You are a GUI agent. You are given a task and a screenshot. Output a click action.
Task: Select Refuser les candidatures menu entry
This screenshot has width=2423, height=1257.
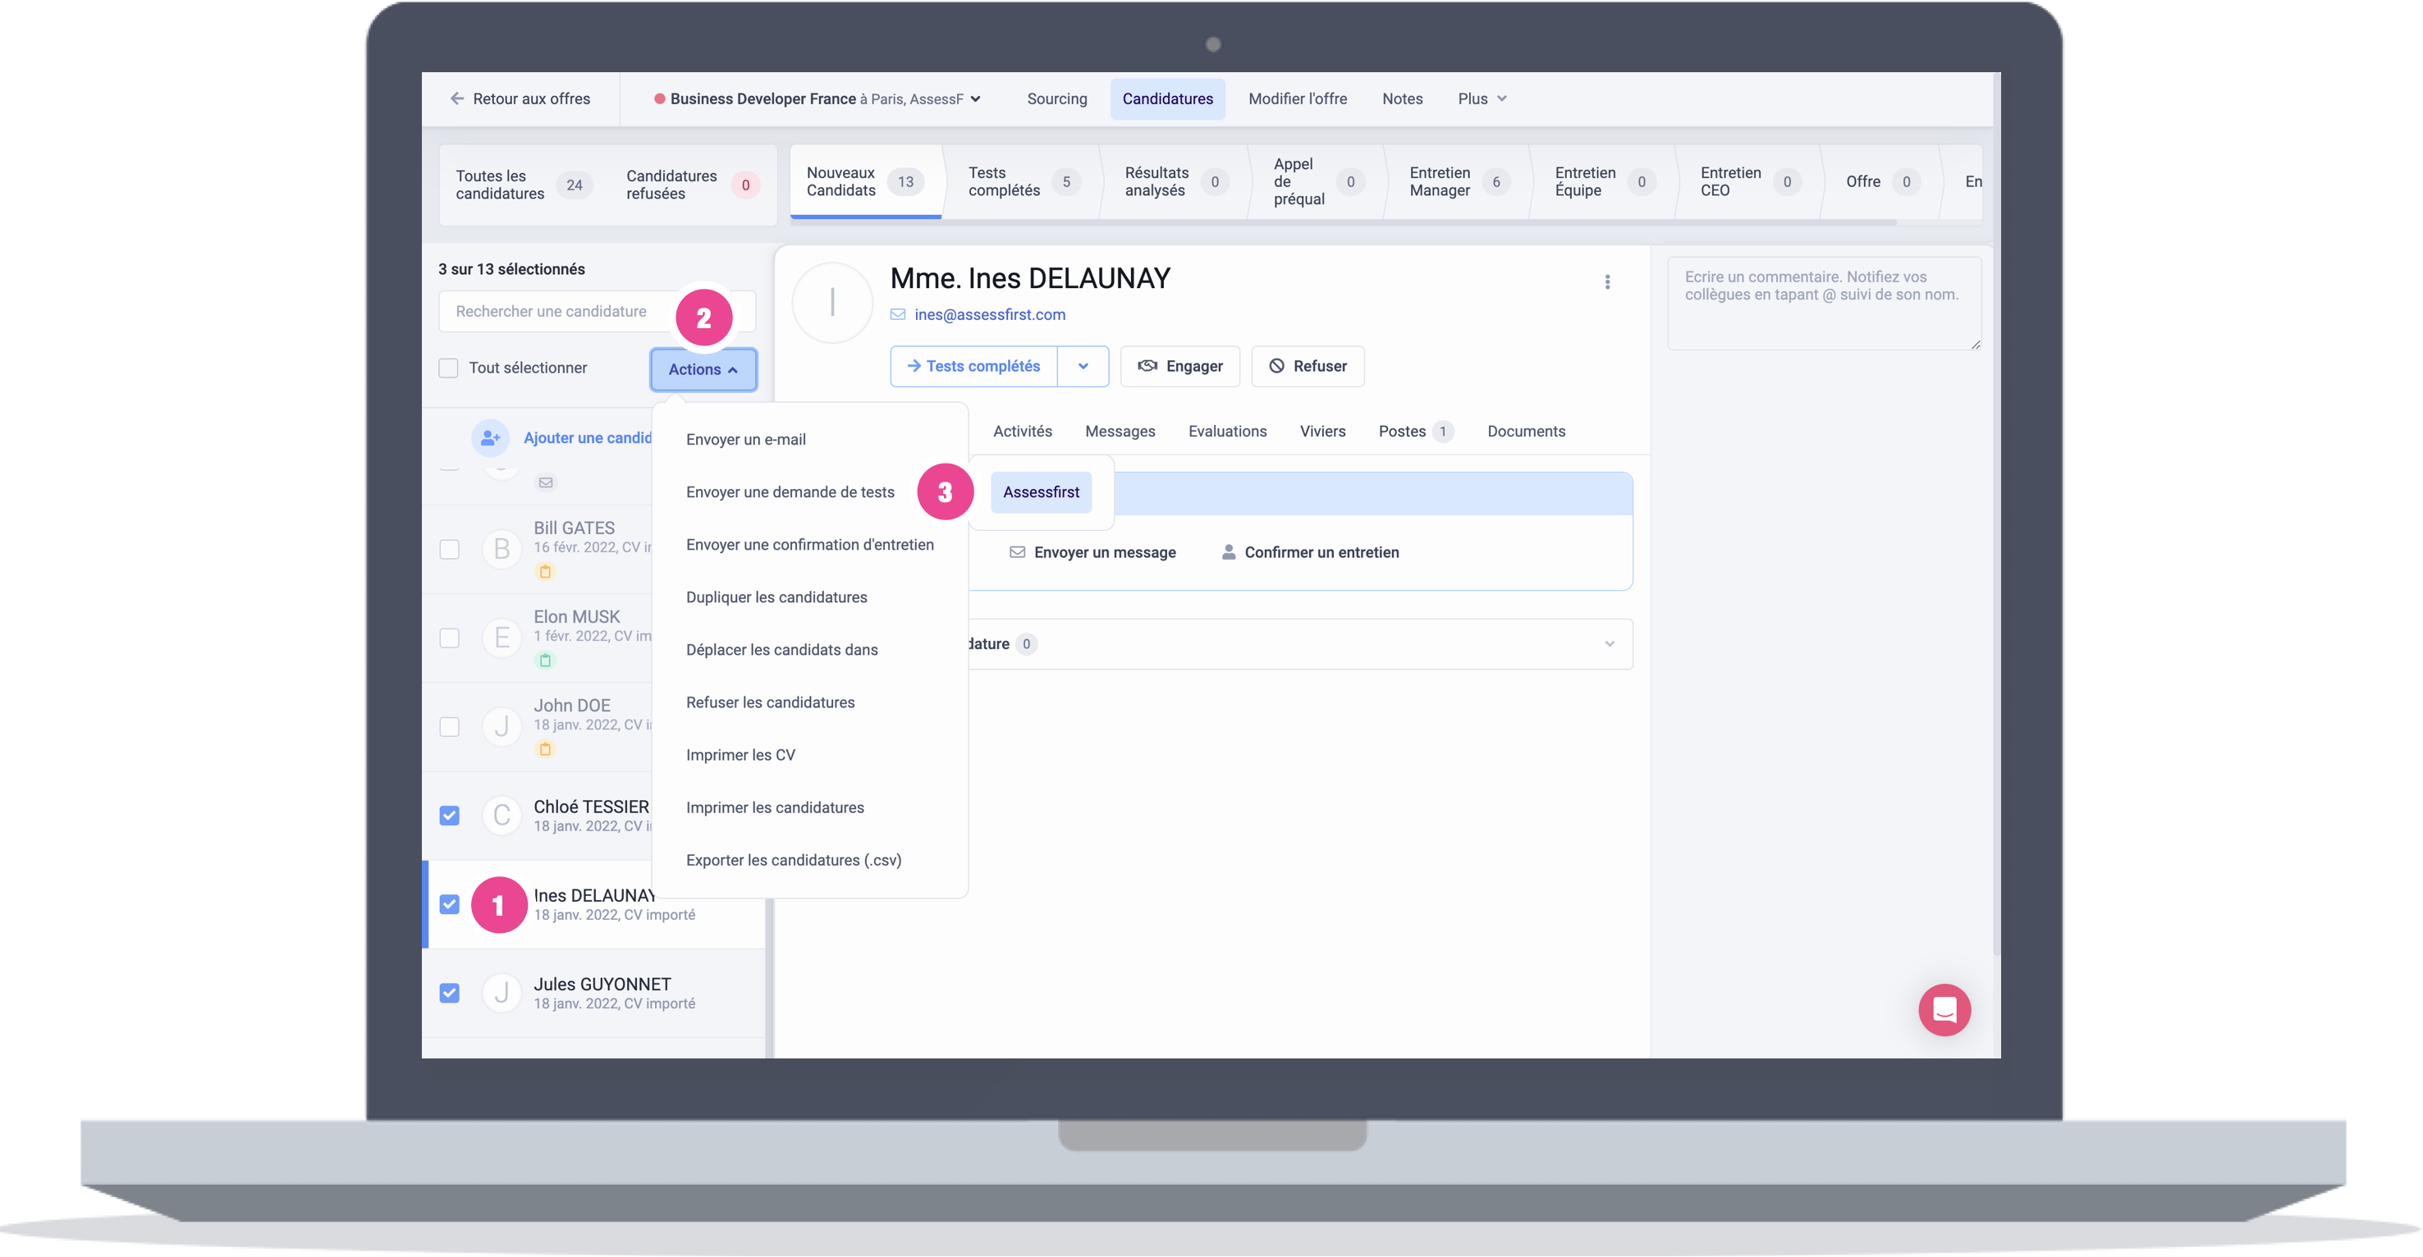[x=769, y=702]
